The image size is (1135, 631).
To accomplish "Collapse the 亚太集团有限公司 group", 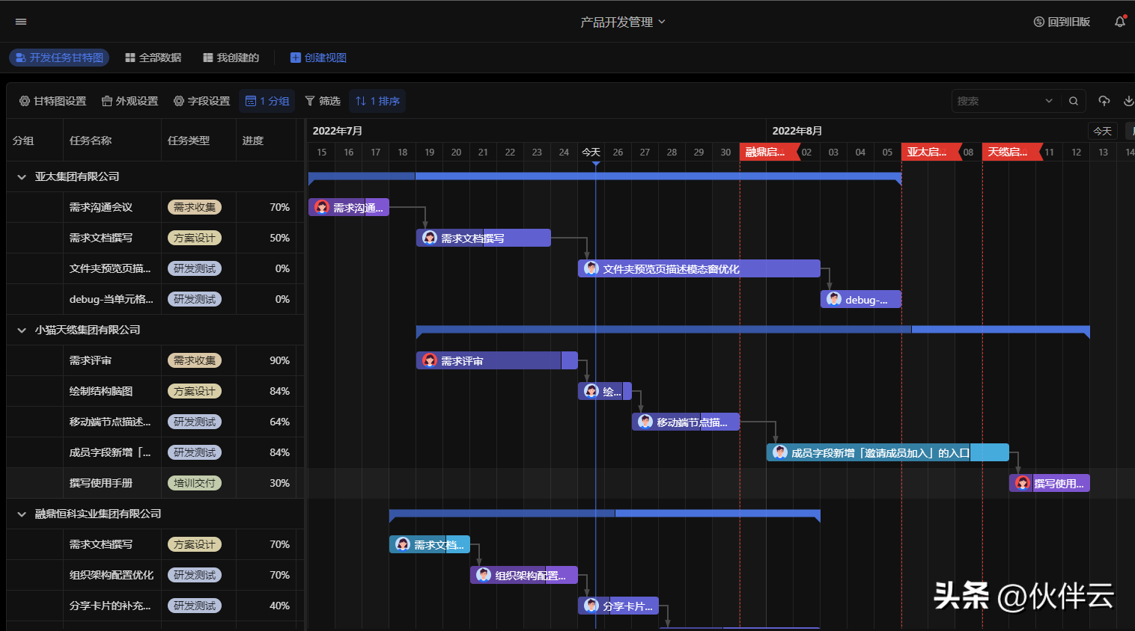I will pyautogui.click(x=22, y=177).
